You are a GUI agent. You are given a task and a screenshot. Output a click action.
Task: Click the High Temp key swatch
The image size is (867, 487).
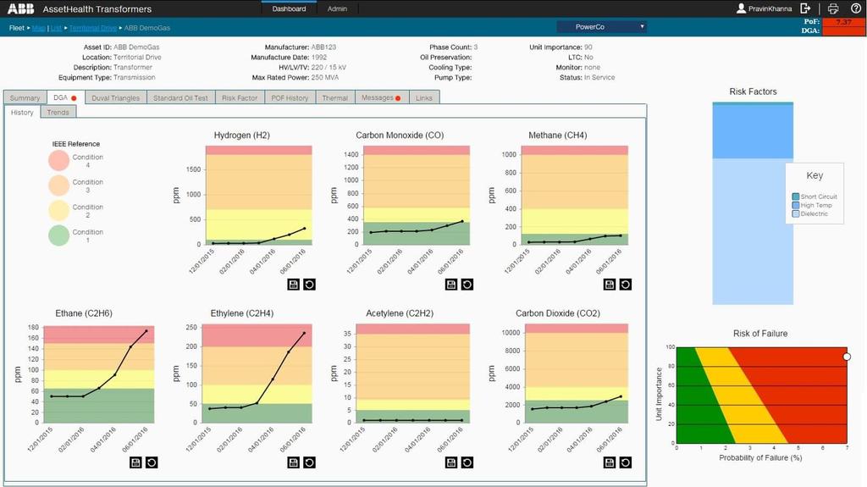(796, 205)
